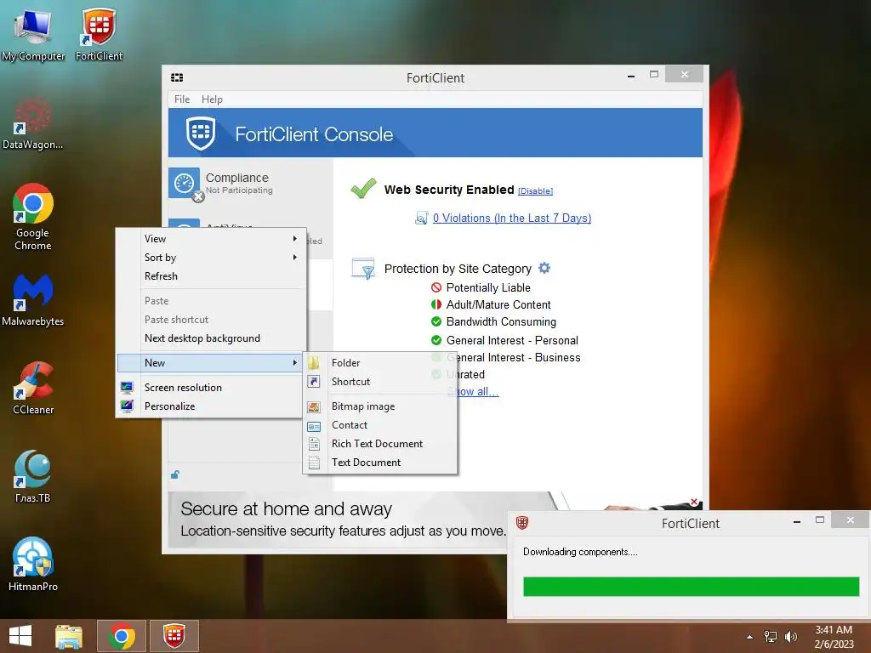
Task: Click the Compliance sidebar icon
Action: click(185, 183)
